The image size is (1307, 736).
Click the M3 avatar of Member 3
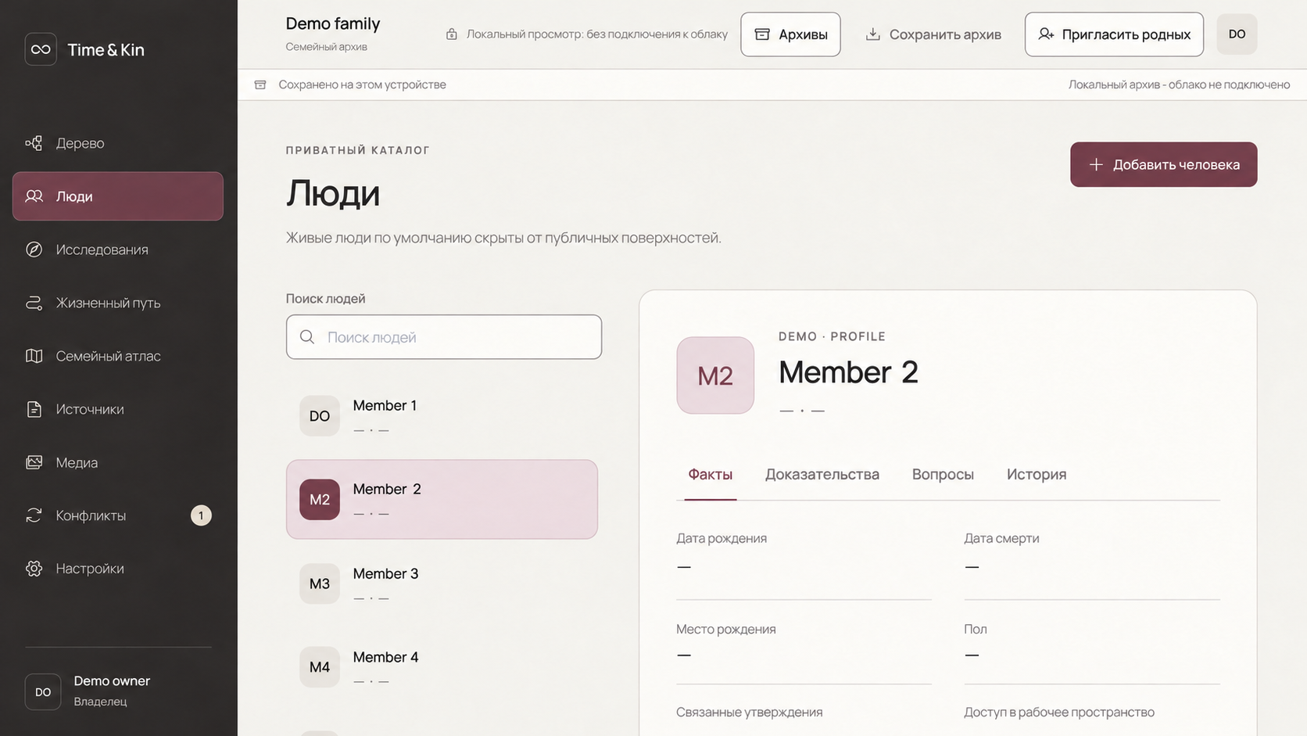click(x=320, y=583)
